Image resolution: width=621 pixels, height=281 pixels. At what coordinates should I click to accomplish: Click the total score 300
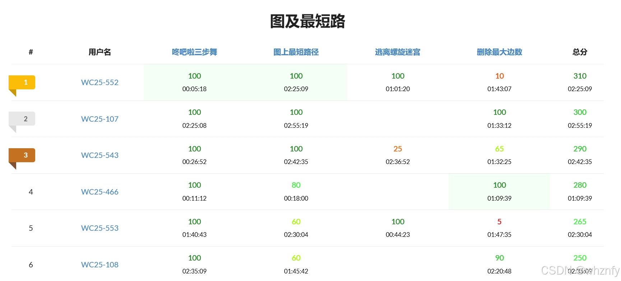580,112
